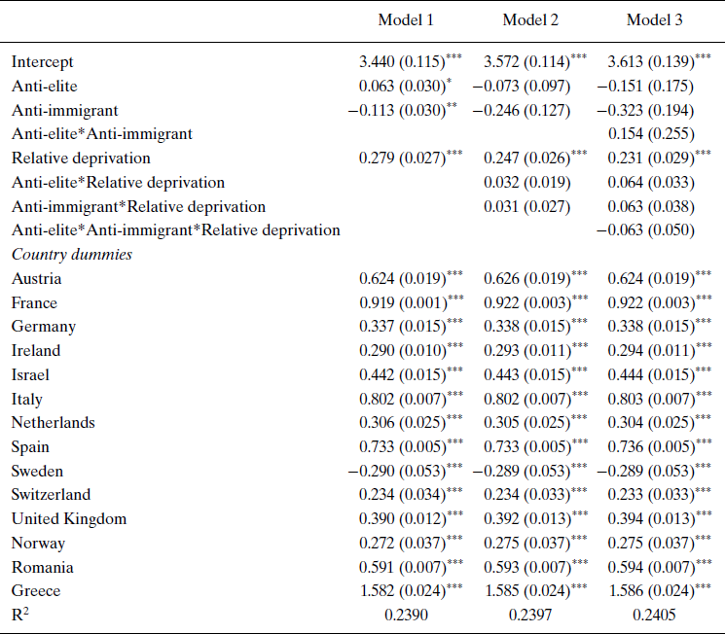Screen dimensions: 725x634
Task: Select the Anti-immigrant row label
Action: (57, 110)
